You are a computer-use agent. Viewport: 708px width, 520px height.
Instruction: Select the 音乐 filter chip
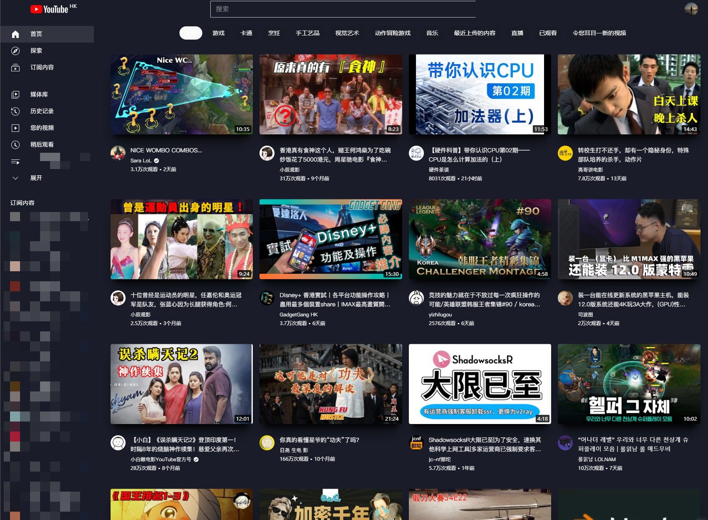[432, 33]
